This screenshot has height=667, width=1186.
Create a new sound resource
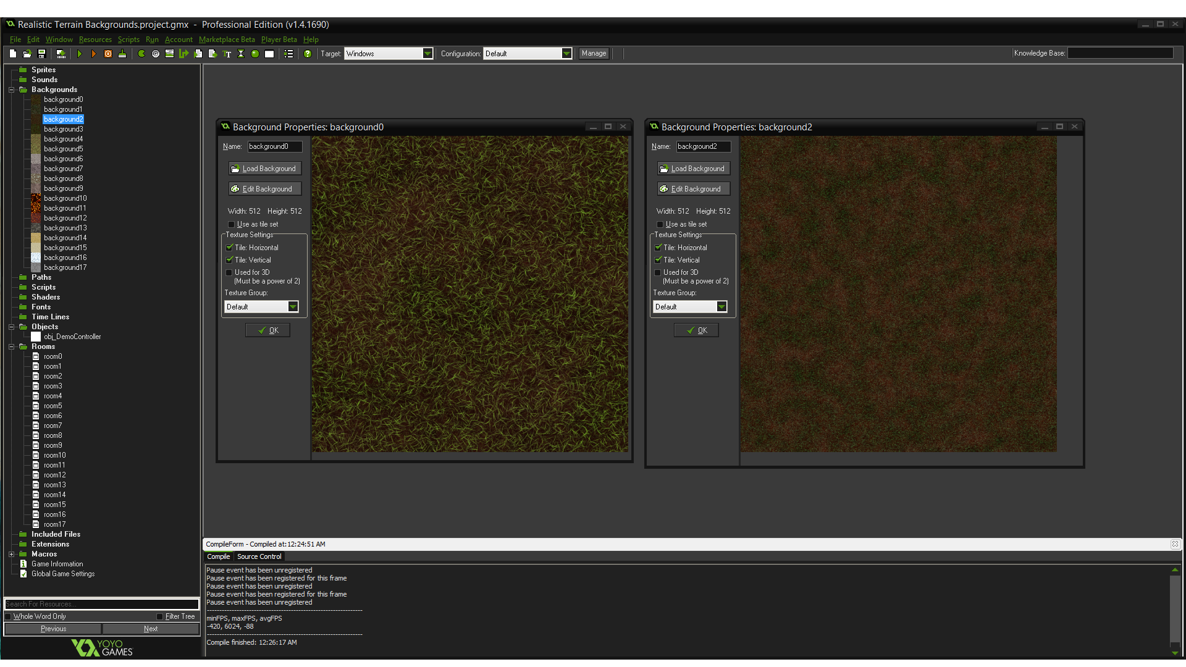[155, 54]
